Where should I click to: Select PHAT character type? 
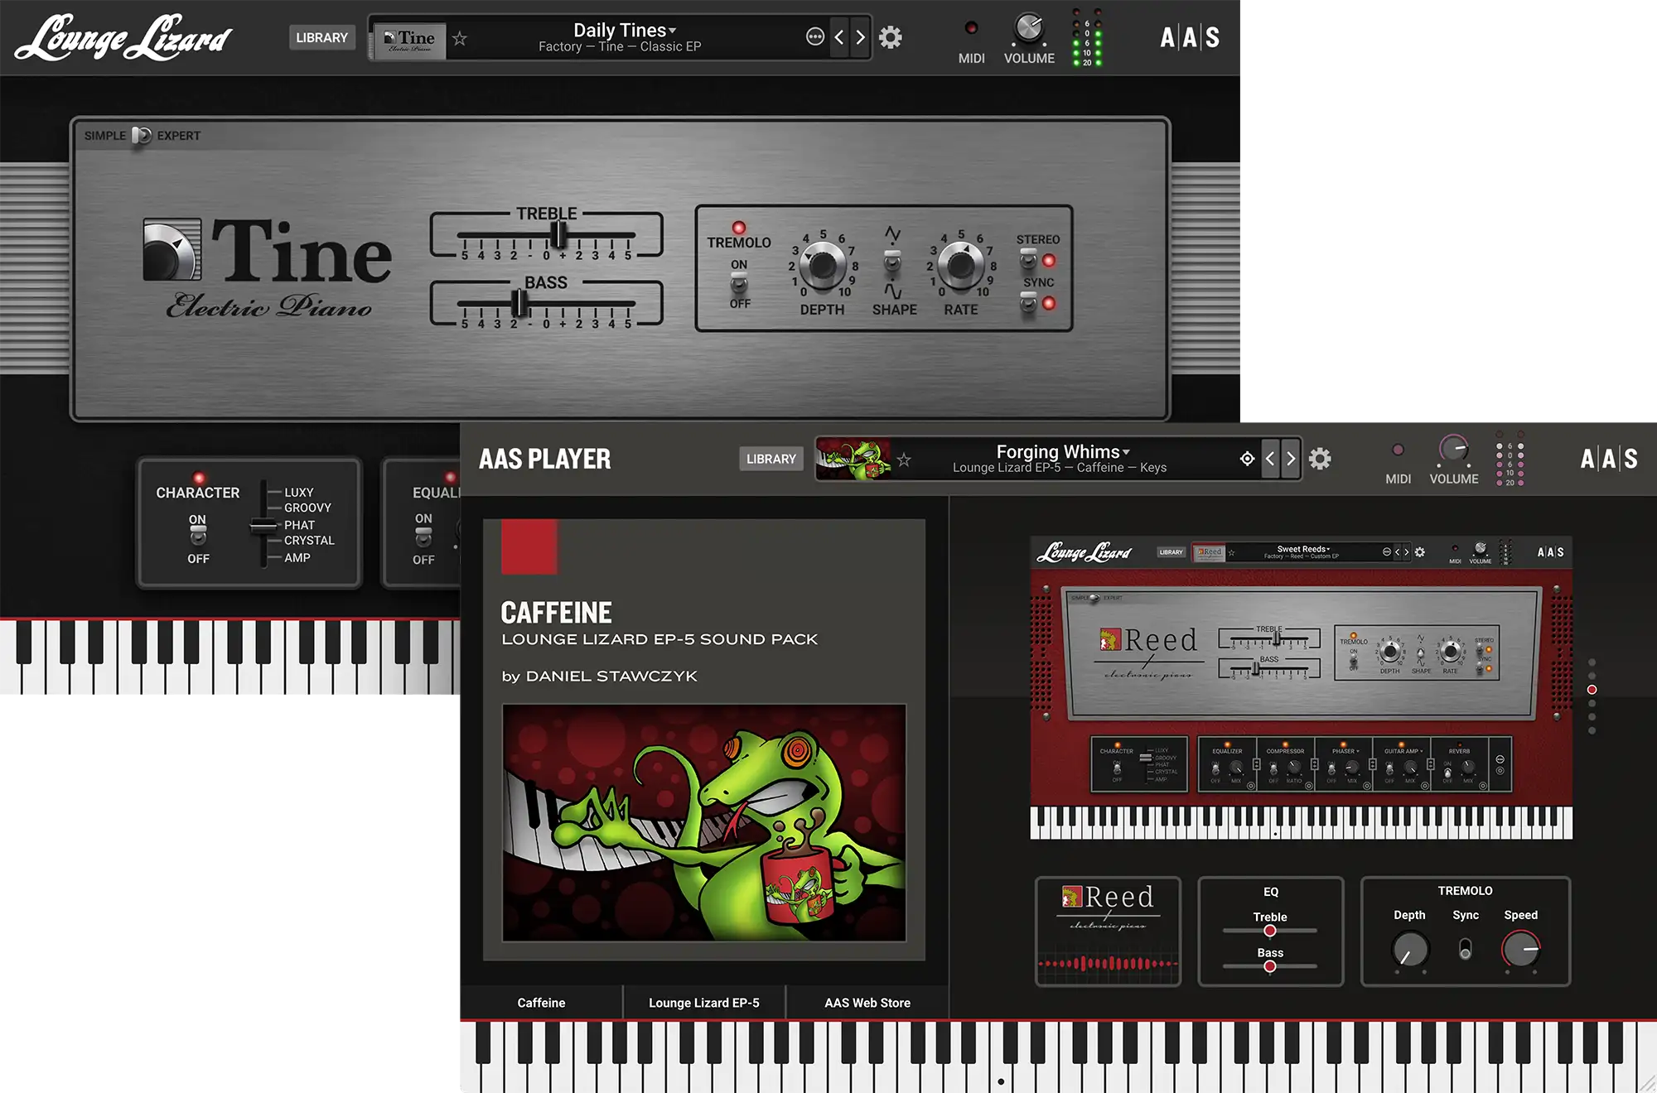coord(299,525)
